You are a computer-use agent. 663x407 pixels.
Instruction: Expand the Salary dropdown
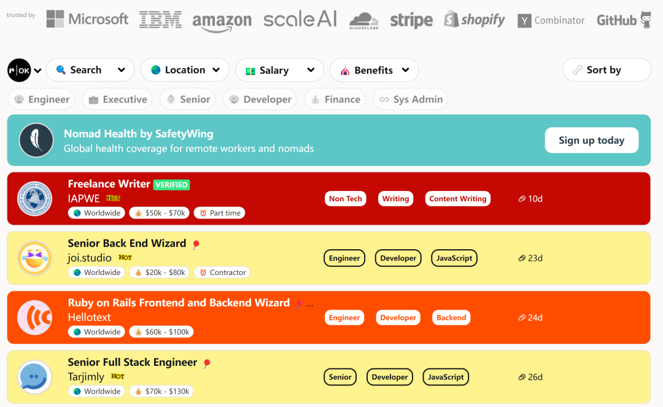[279, 70]
